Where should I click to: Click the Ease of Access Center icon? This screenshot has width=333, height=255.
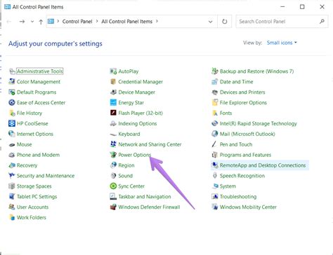click(x=12, y=102)
